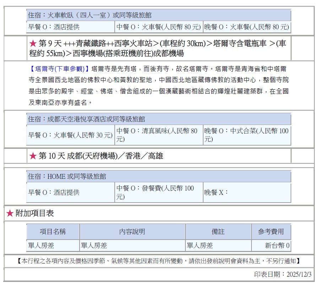This screenshot has width=319, height=283.
Task: Click the red star beside 第 10 天
Action: [x=33, y=156]
